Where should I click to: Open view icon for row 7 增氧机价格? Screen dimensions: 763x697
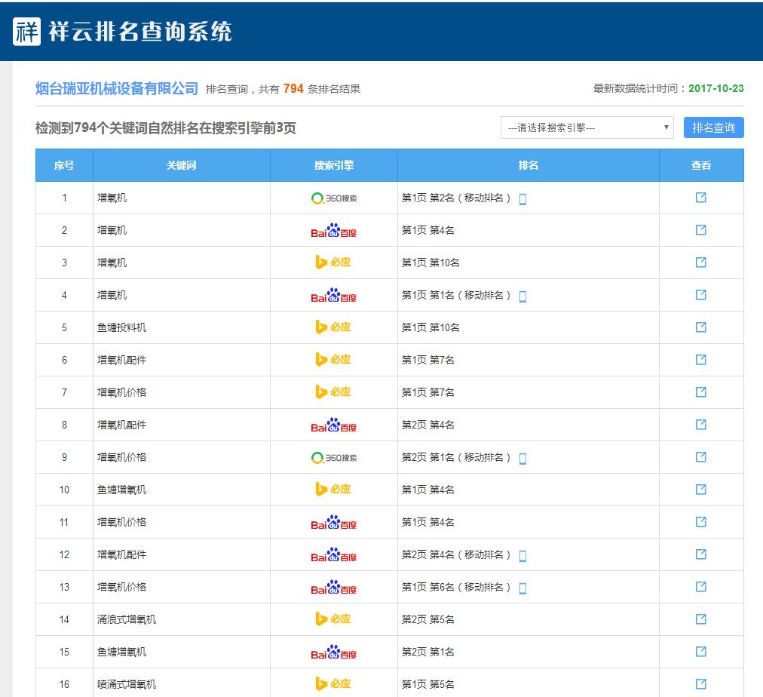(700, 391)
